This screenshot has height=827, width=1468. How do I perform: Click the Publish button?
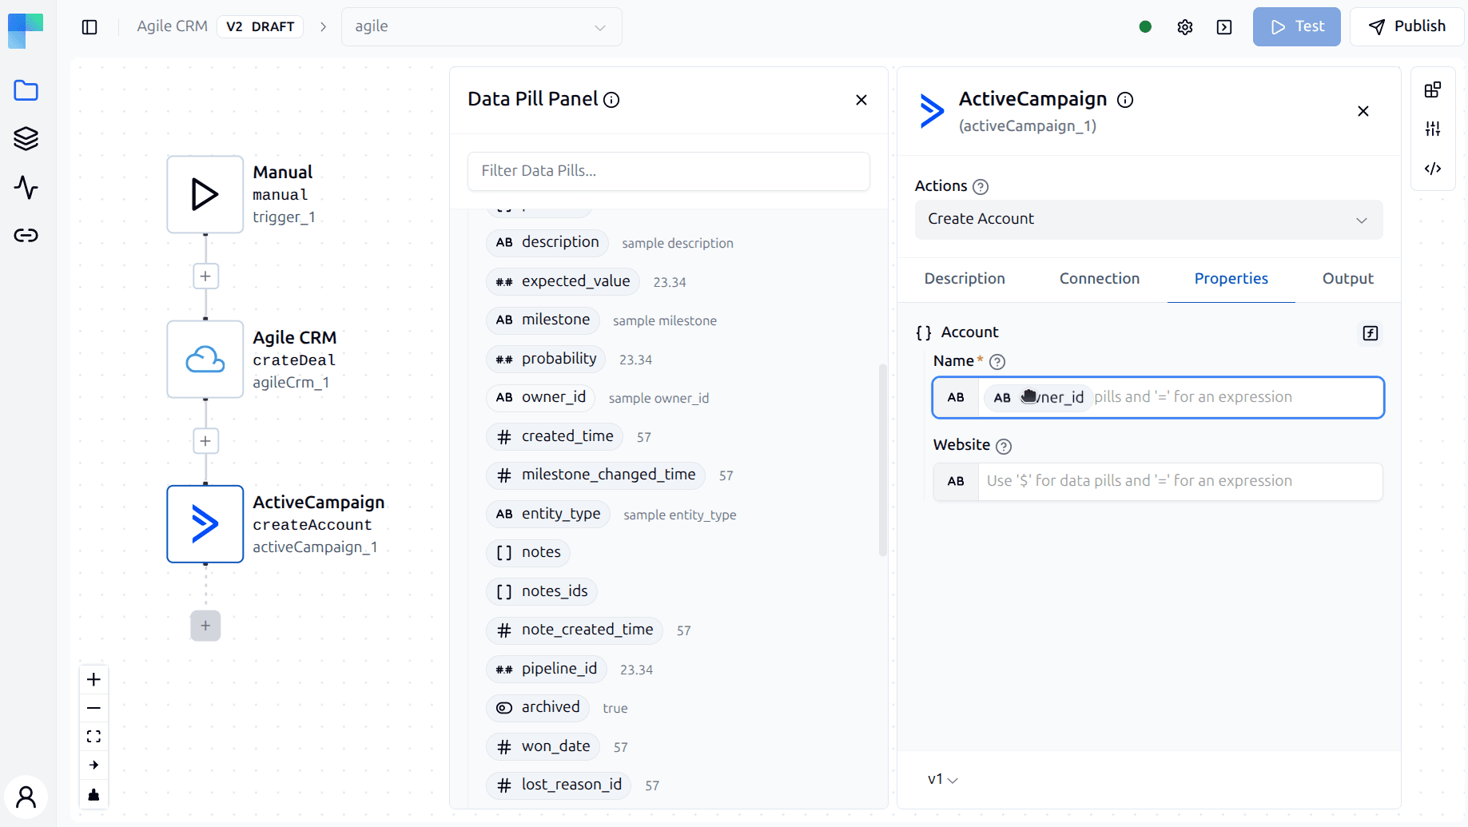click(x=1407, y=26)
